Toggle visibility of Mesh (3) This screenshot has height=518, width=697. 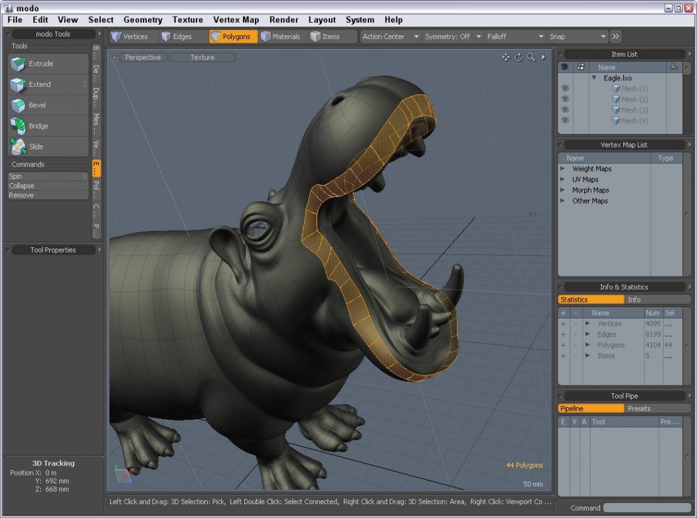565,109
